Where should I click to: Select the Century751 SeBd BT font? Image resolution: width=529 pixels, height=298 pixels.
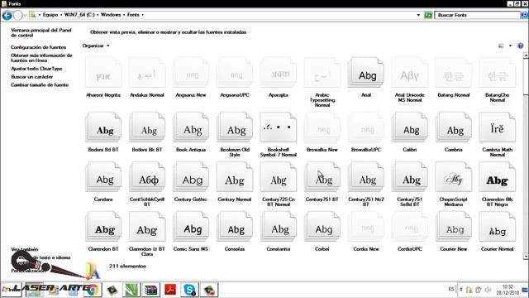(410, 176)
